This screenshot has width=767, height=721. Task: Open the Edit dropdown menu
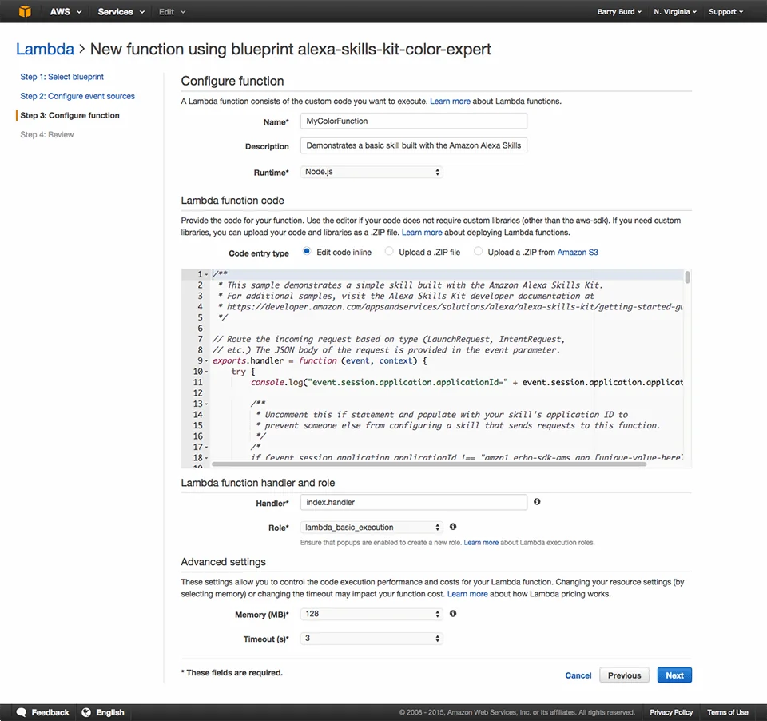[x=172, y=12]
